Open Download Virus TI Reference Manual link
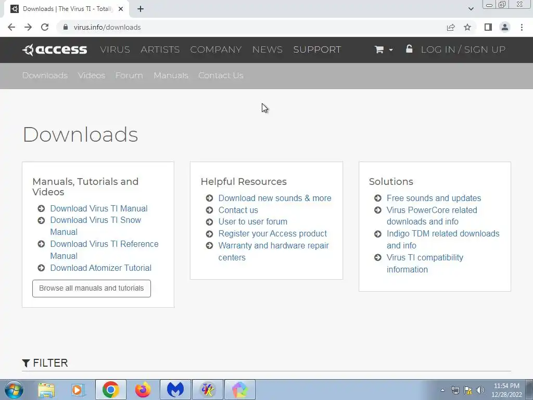533x400 pixels. click(x=104, y=249)
